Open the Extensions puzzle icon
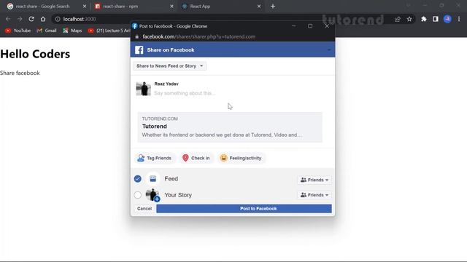This screenshot has height=262, width=467. 423,19
